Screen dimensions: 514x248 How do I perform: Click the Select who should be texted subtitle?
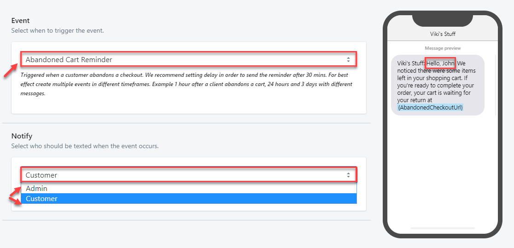pyautogui.click(x=85, y=146)
